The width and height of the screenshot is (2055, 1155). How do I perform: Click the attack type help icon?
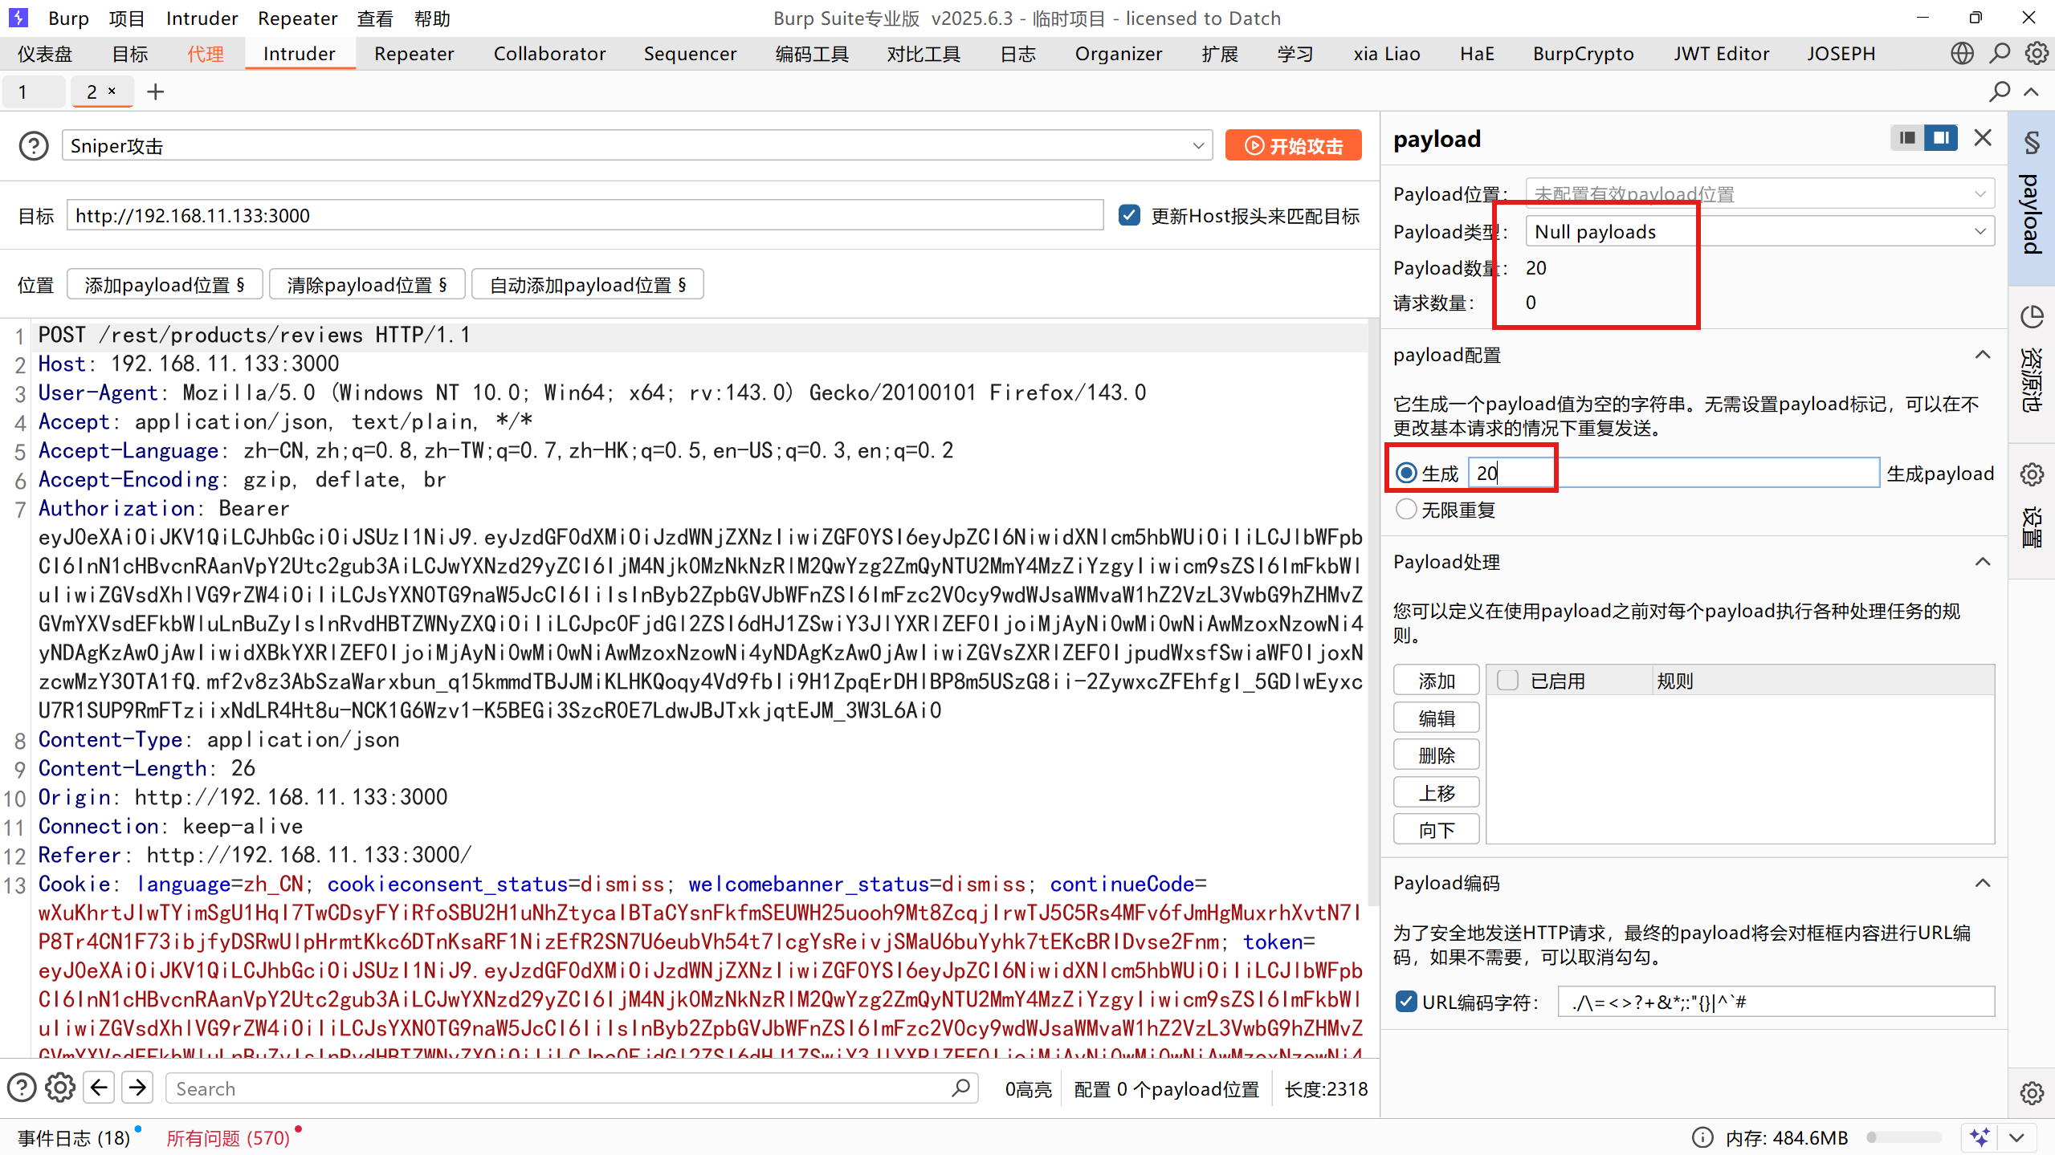click(34, 146)
